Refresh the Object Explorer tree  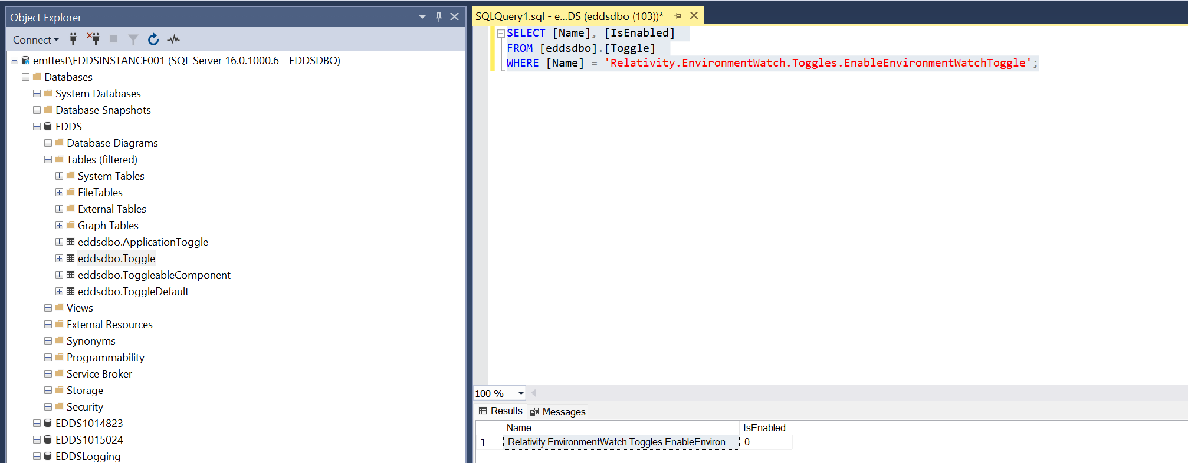[x=153, y=39]
